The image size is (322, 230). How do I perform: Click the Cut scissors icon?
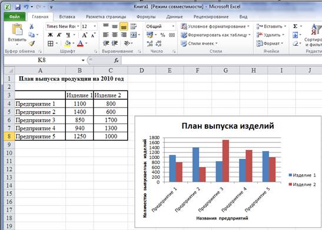pyautogui.click(x=31, y=26)
